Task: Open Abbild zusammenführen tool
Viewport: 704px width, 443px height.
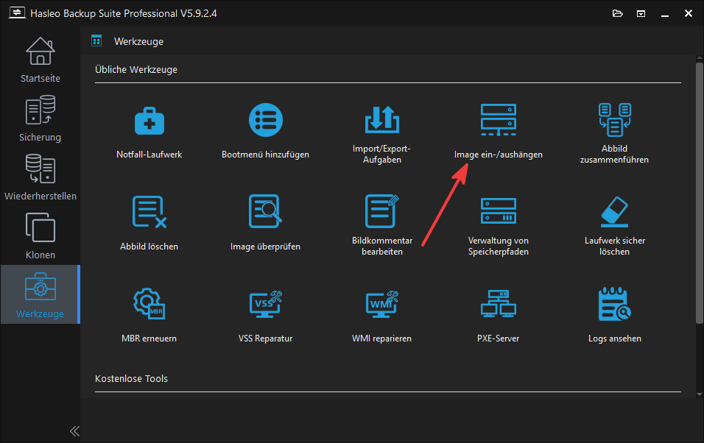Action: [614, 134]
